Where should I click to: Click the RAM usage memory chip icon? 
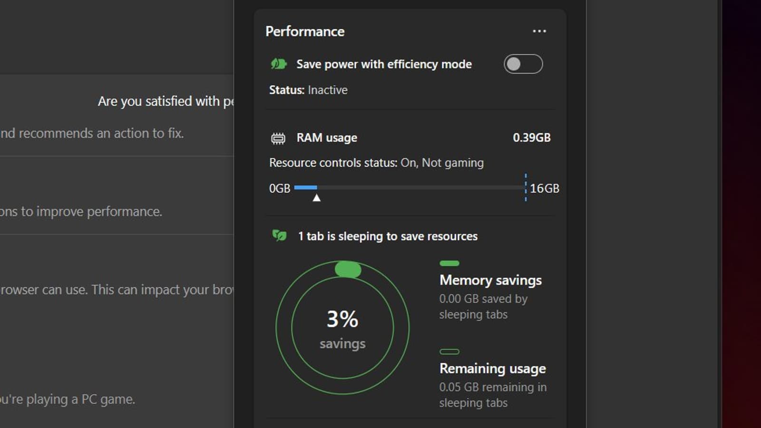click(278, 138)
